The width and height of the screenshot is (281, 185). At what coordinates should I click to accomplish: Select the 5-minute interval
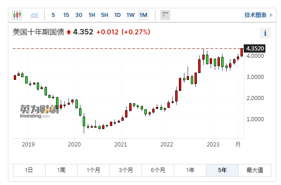pos(53,15)
